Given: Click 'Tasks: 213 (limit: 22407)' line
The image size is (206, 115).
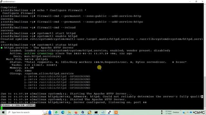Looking at the screenshot, I should [x=34, y=65].
